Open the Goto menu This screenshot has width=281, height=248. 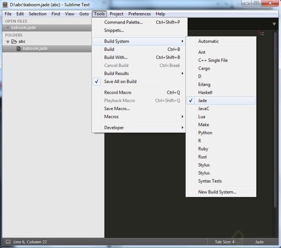(84, 14)
